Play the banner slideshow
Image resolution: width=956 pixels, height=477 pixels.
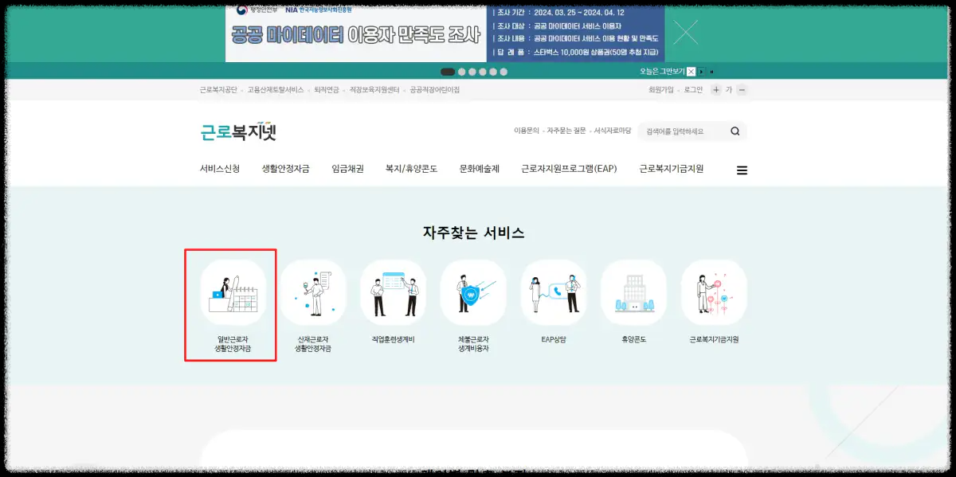coord(702,72)
